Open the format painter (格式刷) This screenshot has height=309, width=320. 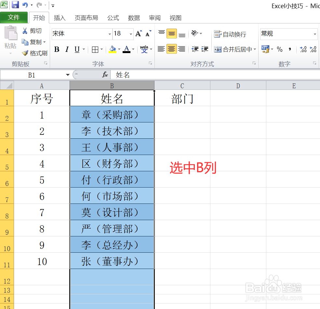(x=34, y=53)
